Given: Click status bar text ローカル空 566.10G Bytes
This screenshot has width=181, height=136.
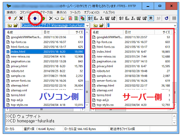Looking at the screenshot, I should point(80,129).
